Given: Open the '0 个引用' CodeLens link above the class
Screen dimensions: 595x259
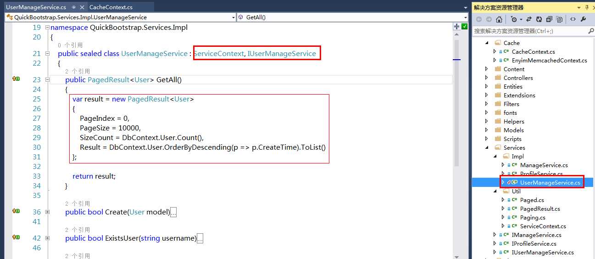Looking at the screenshot, I should (70, 45).
